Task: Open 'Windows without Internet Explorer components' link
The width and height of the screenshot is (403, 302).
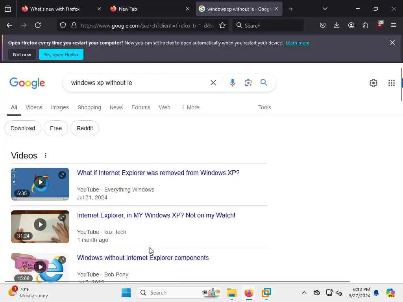Action: click(142, 258)
